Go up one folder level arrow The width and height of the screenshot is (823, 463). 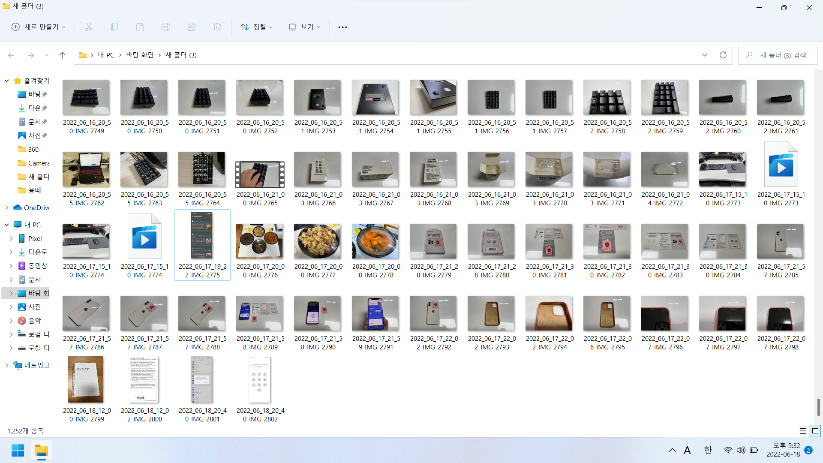click(62, 55)
